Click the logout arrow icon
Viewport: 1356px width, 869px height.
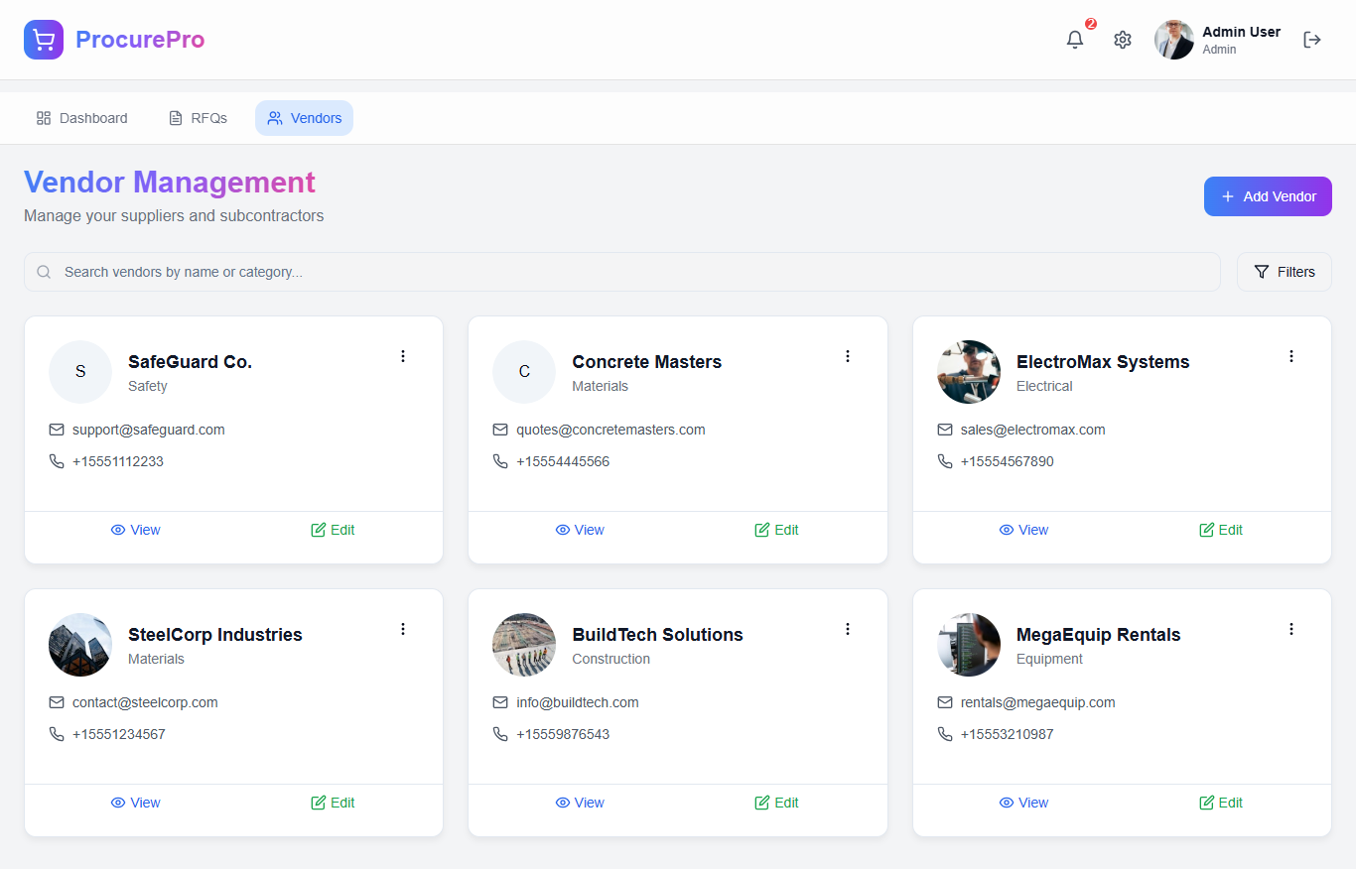click(x=1312, y=40)
